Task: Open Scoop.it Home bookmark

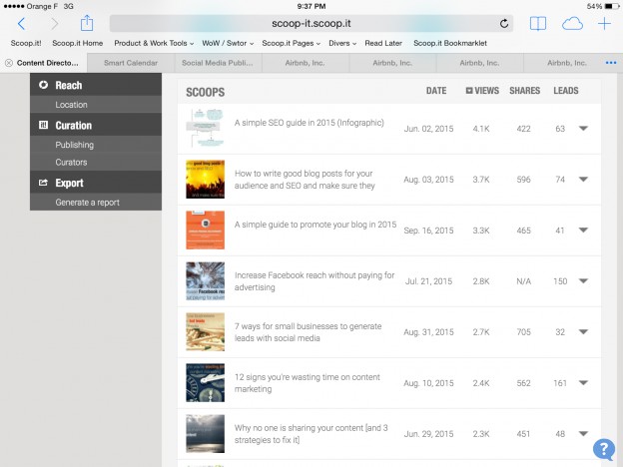Action: (78, 43)
